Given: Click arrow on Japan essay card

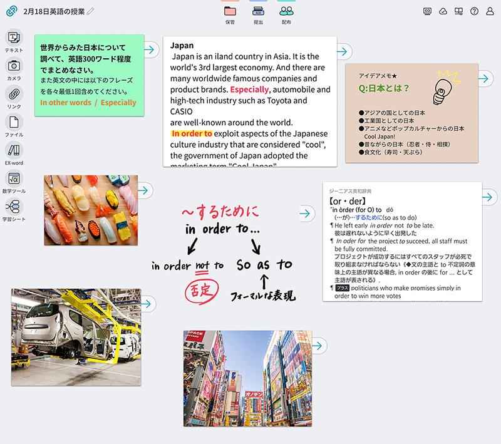Looking at the screenshot, I should point(343,51).
